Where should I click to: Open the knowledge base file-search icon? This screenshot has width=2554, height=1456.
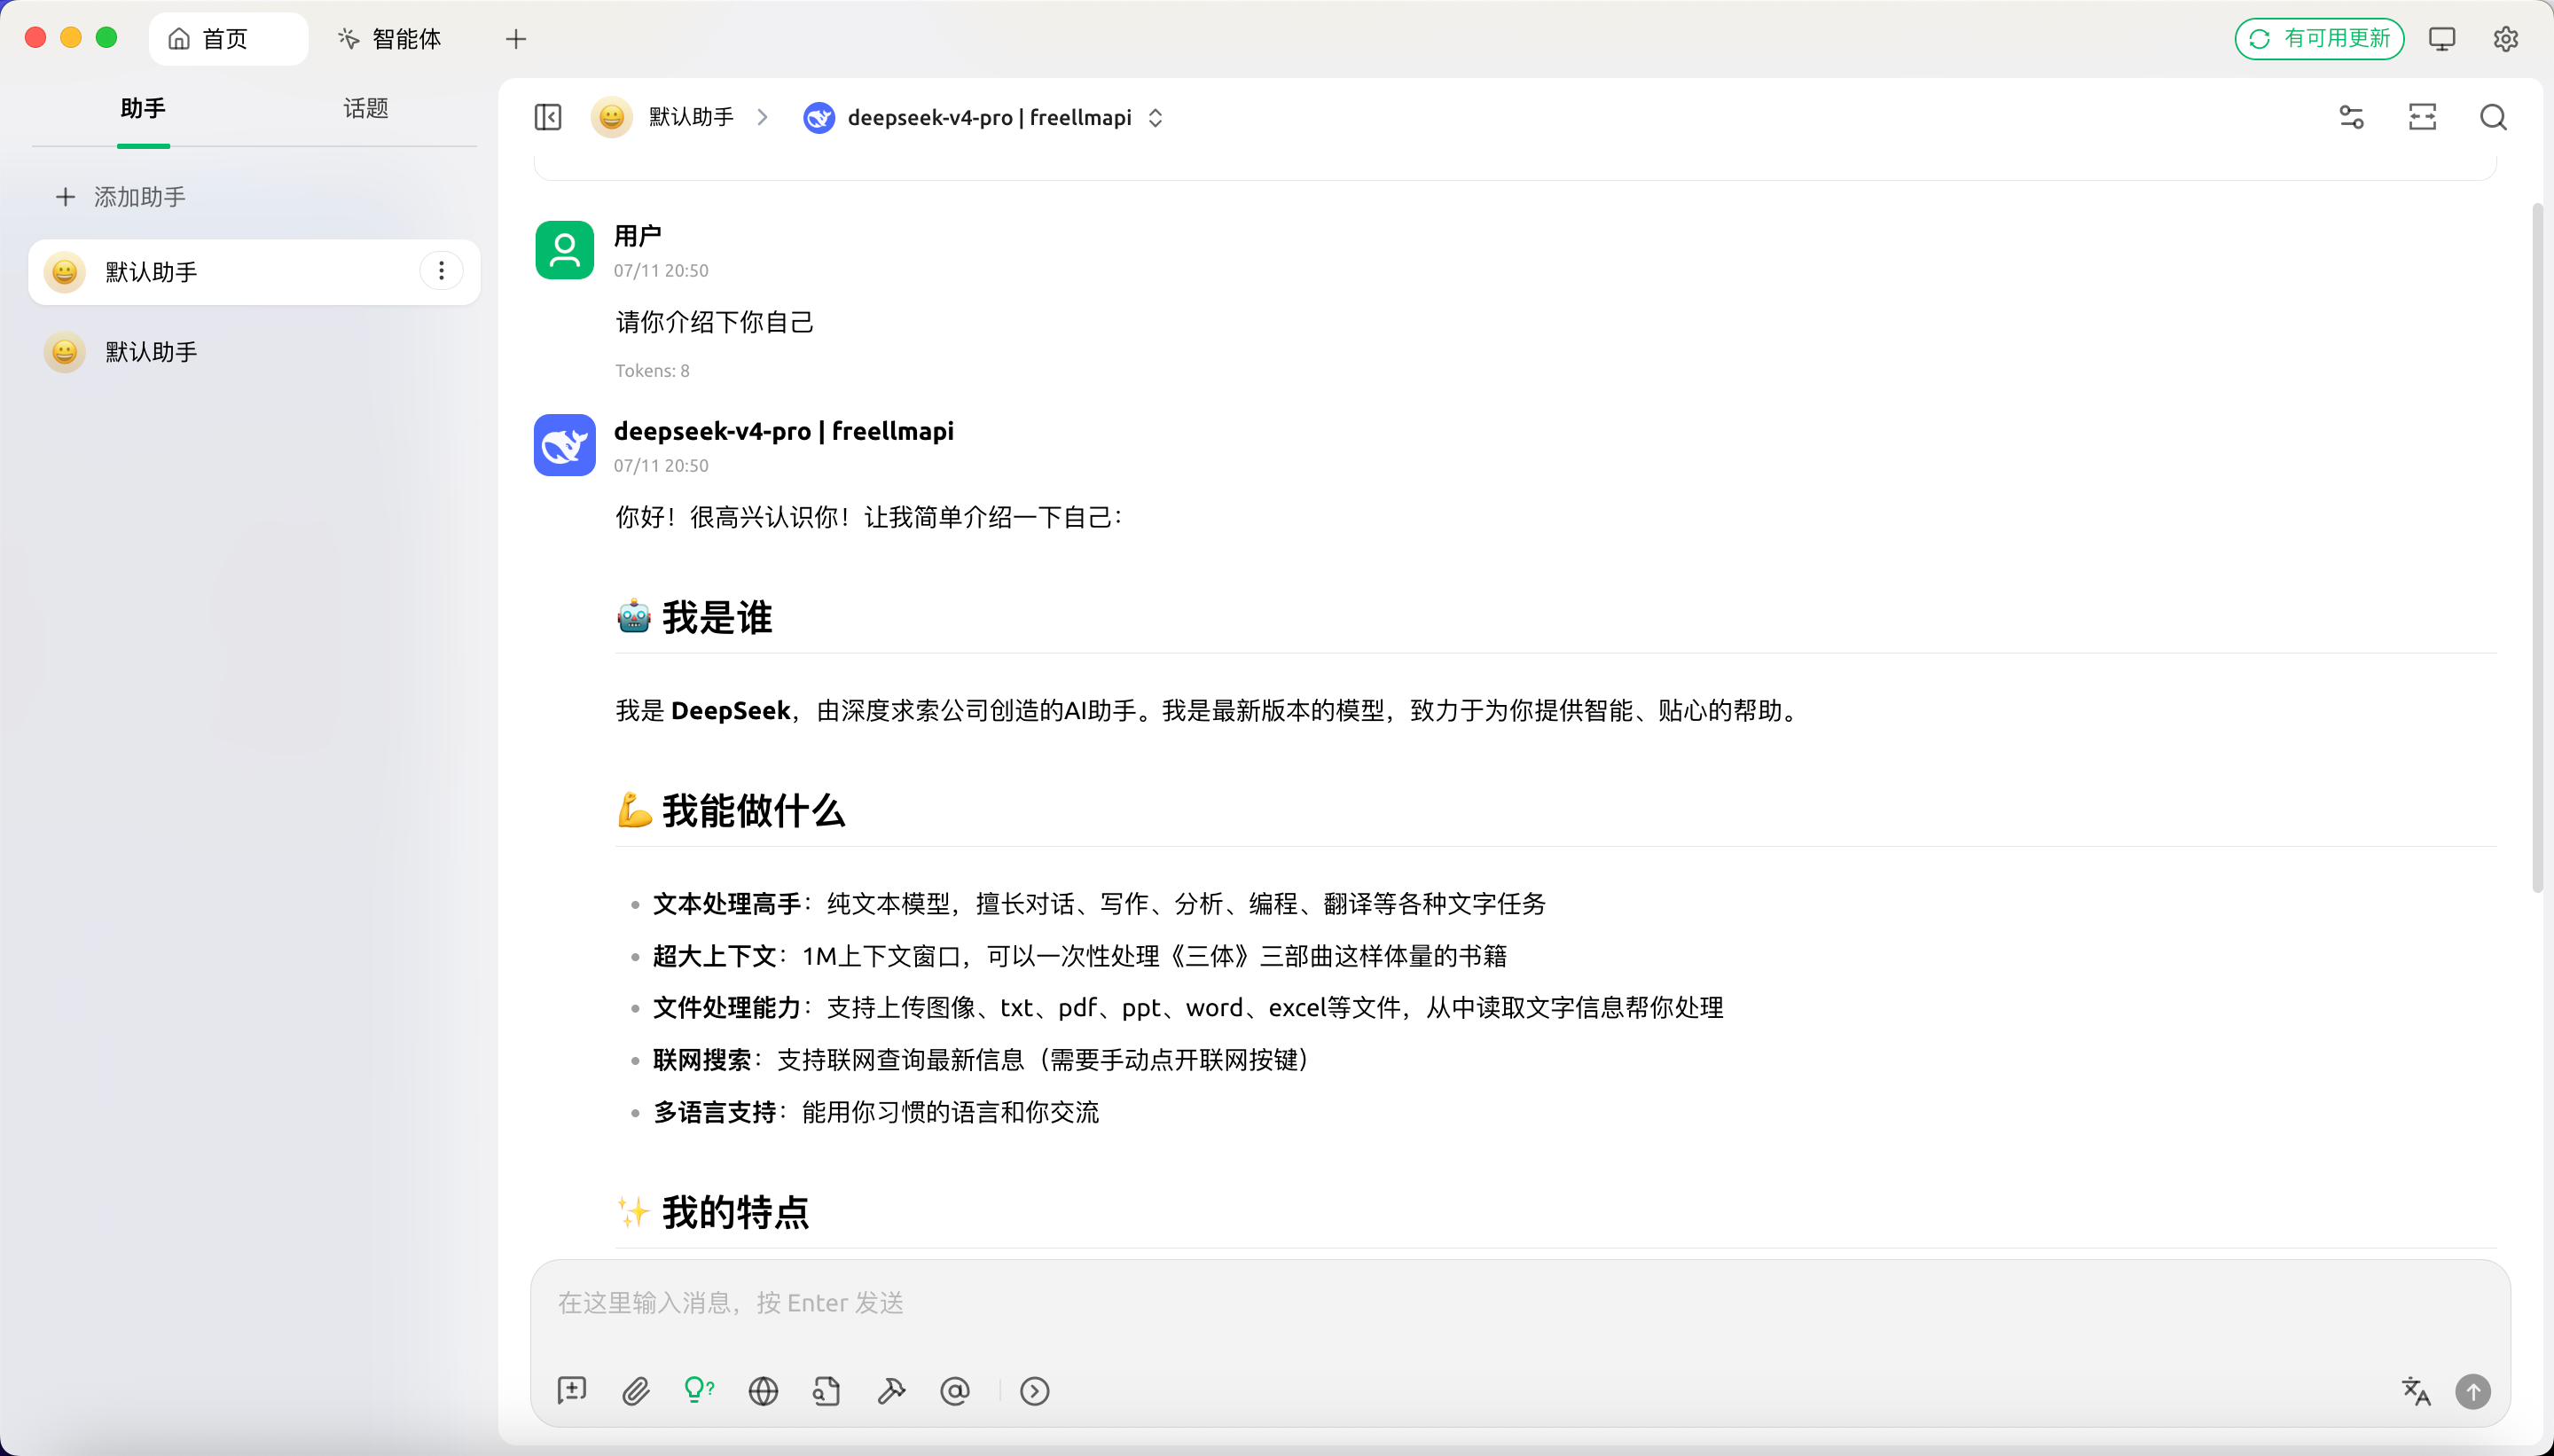827,1390
